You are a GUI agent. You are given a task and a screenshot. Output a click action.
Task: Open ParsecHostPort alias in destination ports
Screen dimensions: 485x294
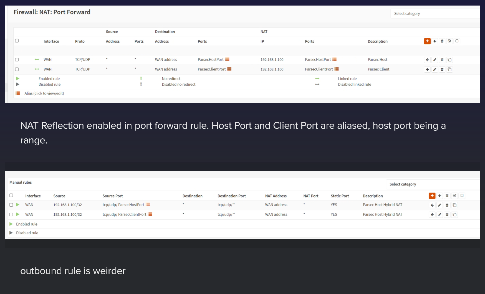227,59
